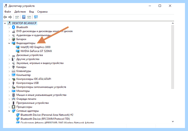The image size is (188, 131).
Task: Select the Мыши и иные указывающие устройства label
Action: click(x=41, y=95)
